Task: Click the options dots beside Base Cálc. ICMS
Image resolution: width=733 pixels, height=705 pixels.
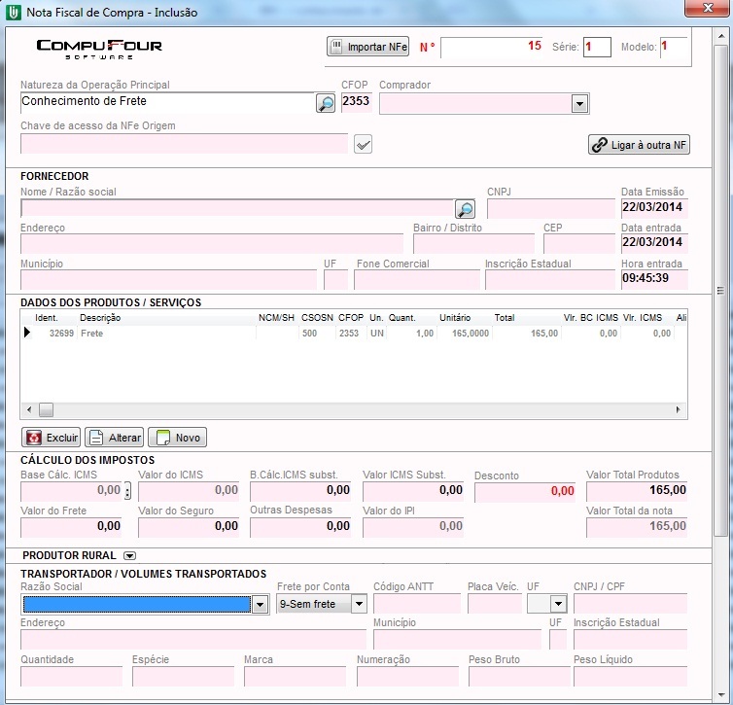Action: tap(127, 492)
